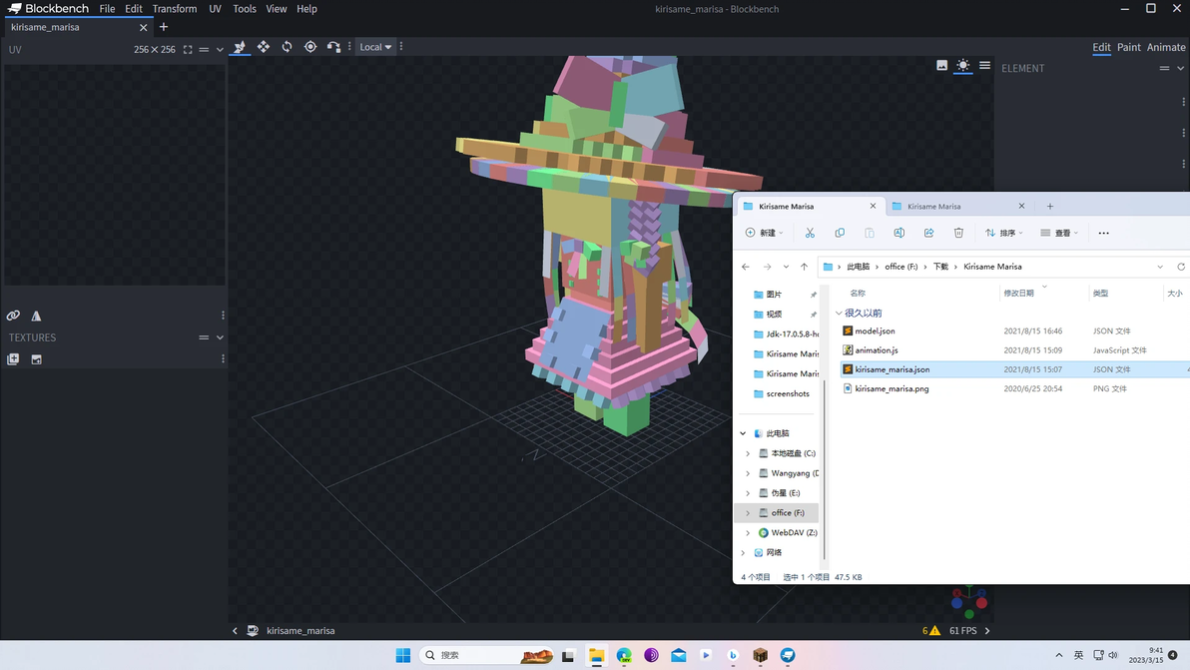Select the kirisame_marisa.png file
The image size is (1190, 670).
click(x=892, y=388)
